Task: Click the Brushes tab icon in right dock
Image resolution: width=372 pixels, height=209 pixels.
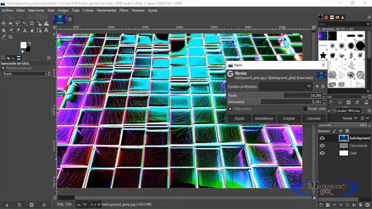Action: pos(320,17)
